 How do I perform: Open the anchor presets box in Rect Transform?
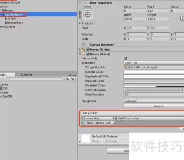(x=88, y=15)
